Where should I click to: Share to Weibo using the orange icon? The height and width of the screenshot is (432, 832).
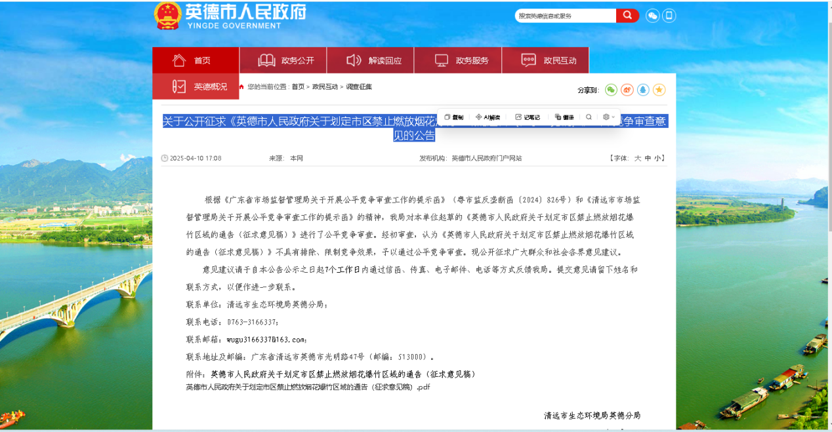pos(627,90)
